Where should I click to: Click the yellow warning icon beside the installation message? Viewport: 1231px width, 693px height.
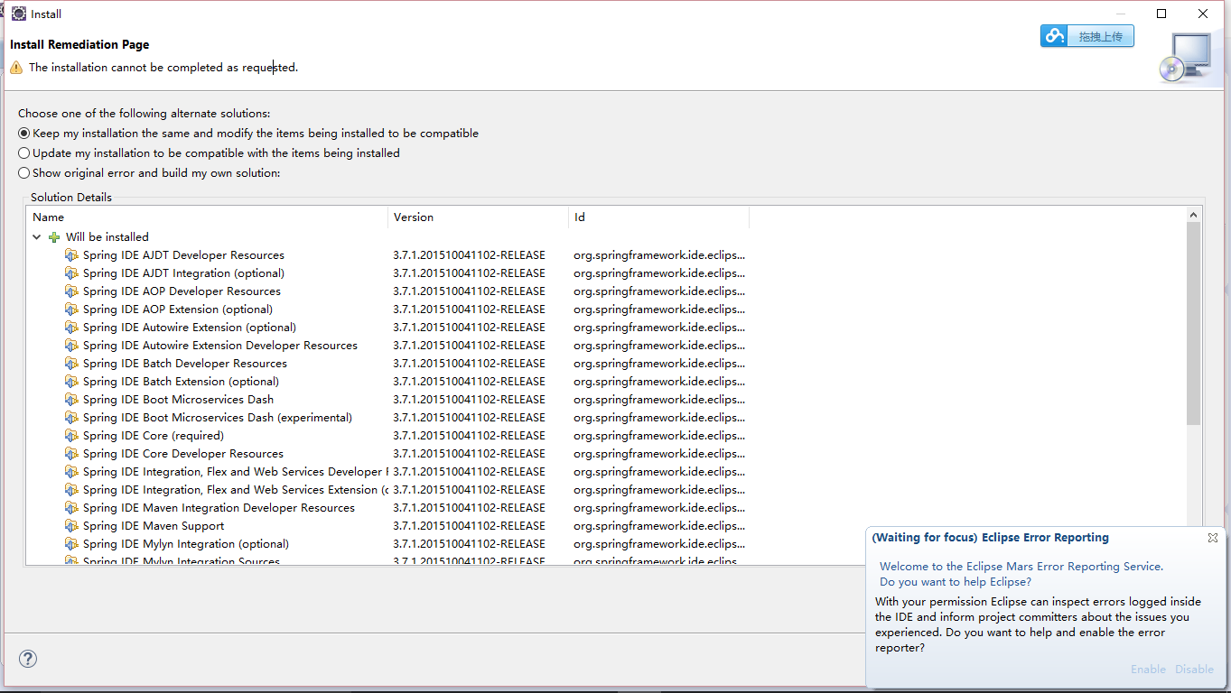pos(16,68)
